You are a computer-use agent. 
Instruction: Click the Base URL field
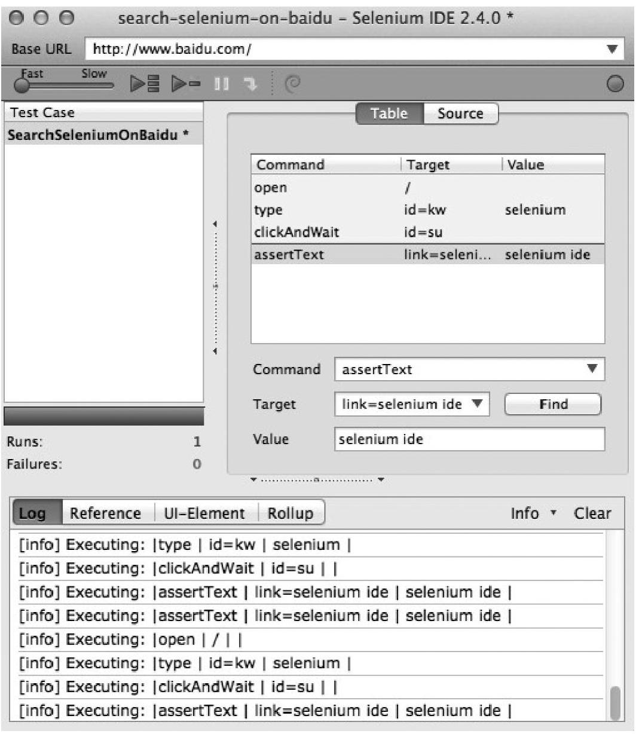pos(354,49)
